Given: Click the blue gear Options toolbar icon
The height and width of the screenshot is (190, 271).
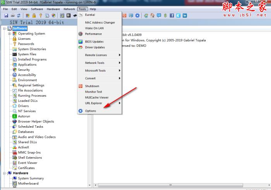Looking at the screenshot, I should coord(137,15).
